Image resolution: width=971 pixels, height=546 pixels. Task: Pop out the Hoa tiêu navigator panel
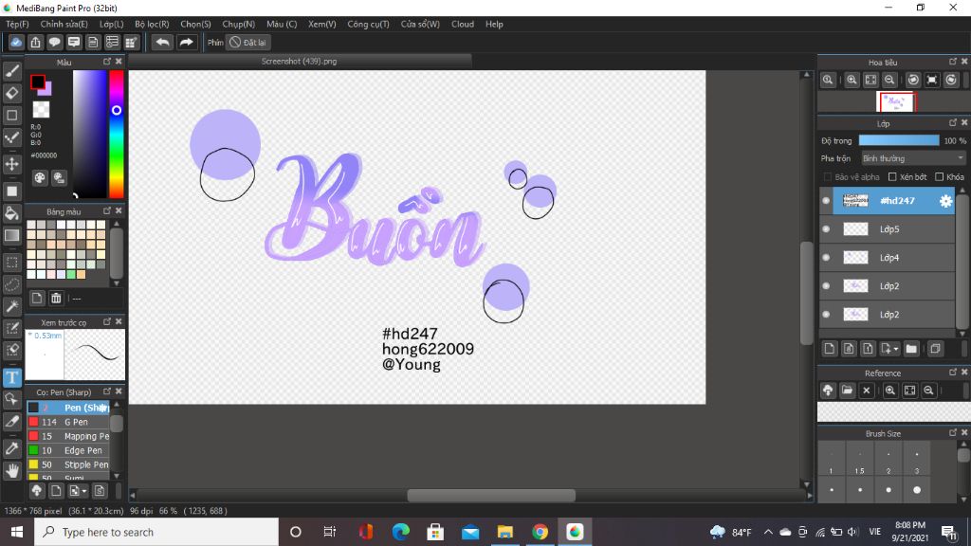(953, 62)
